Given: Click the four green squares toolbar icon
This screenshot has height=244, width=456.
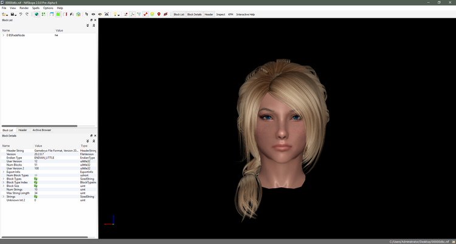Looking at the screenshot, I should tap(43, 14).
